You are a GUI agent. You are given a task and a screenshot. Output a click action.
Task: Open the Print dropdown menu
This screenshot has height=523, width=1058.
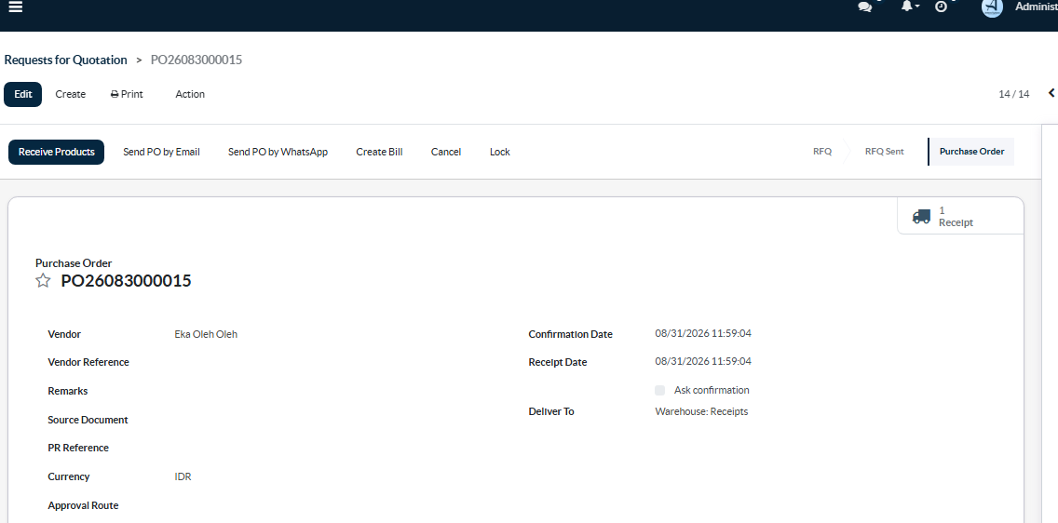(127, 94)
